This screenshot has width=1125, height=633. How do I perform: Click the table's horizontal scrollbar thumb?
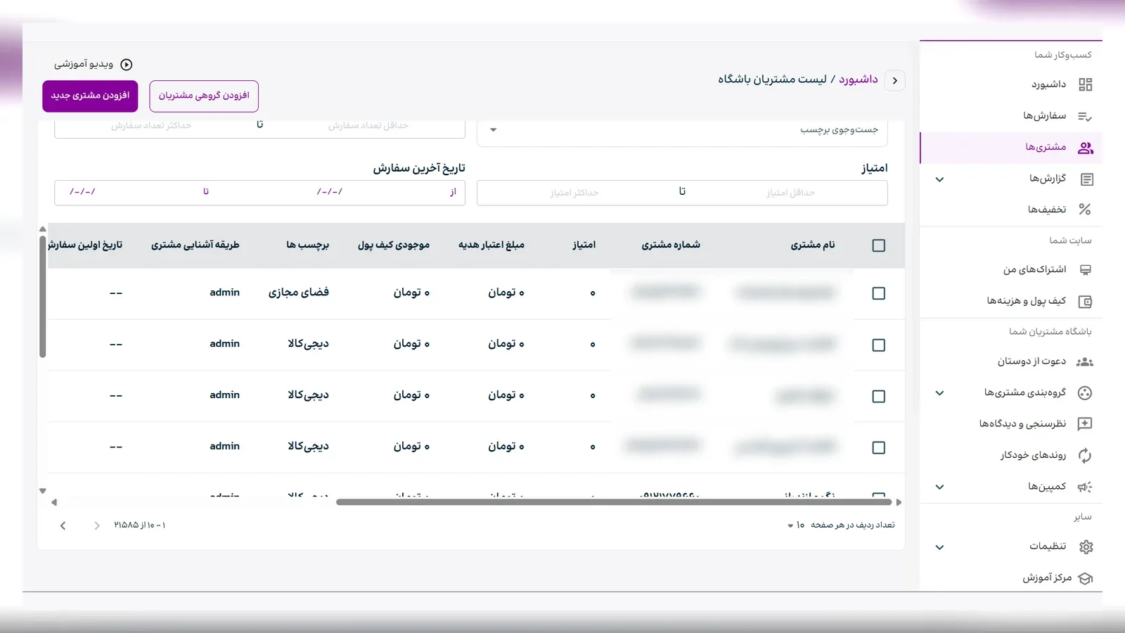[x=614, y=502]
